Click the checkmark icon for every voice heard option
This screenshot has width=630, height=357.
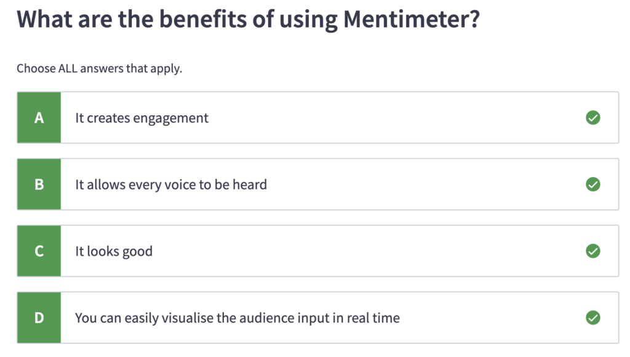pyautogui.click(x=592, y=184)
